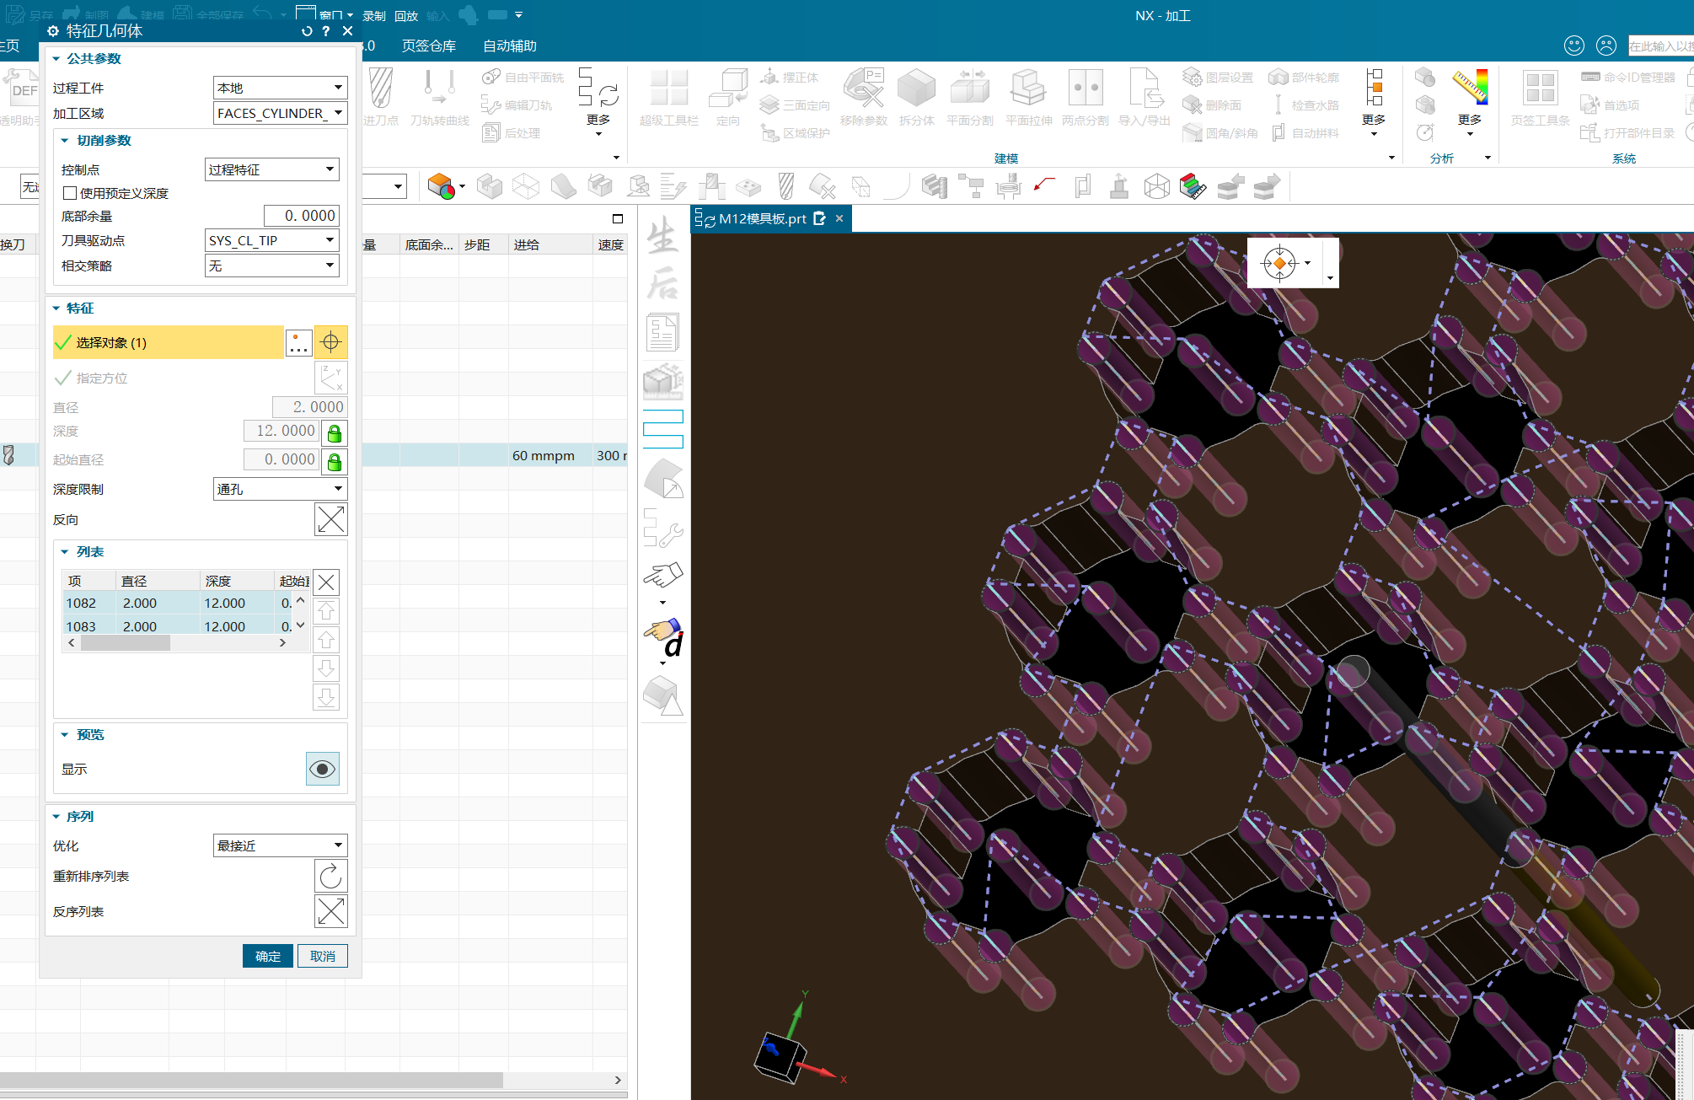This screenshot has height=1100, width=1694.
Task: Click the sad face feedback icon
Action: 1607,46
